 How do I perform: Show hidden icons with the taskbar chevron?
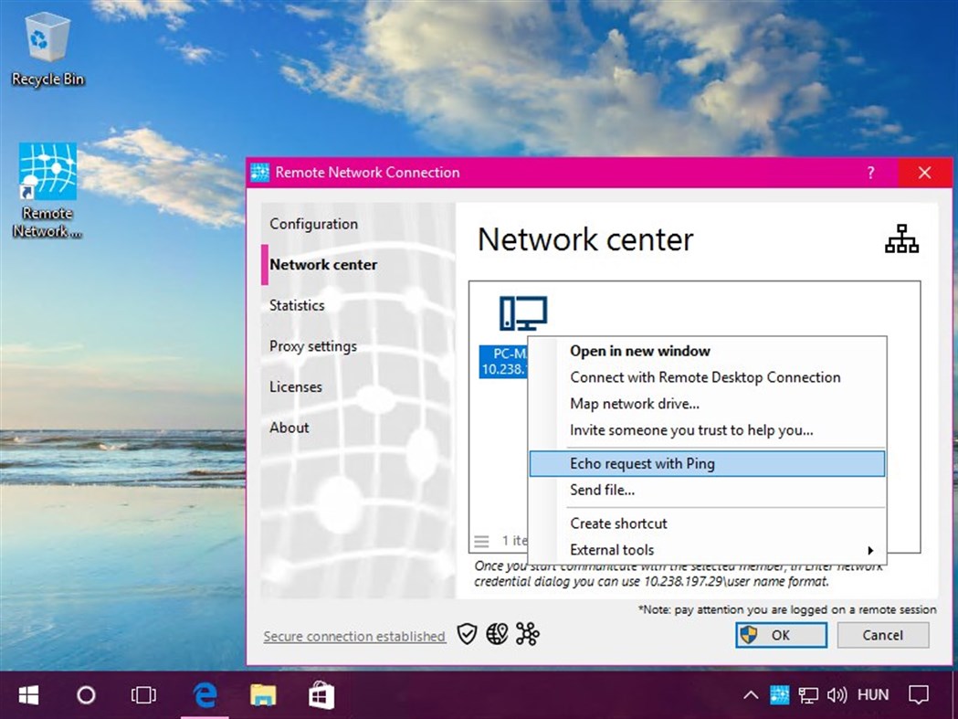pyautogui.click(x=750, y=694)
